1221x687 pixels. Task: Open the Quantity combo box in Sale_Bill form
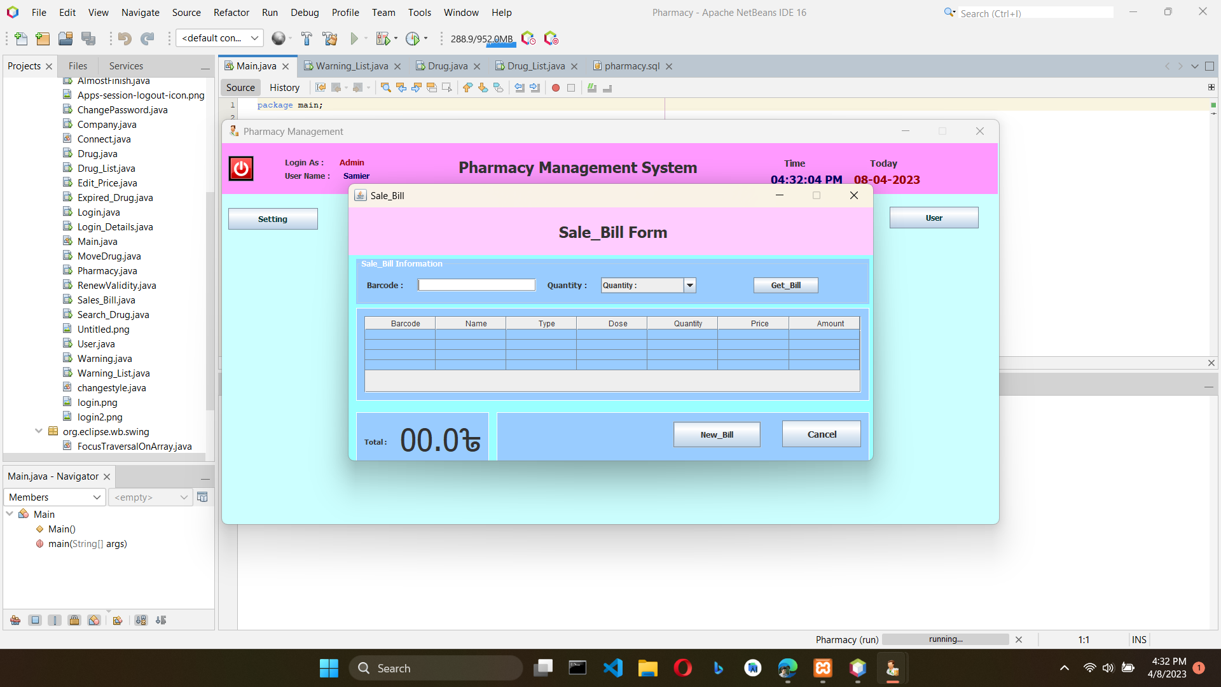pos(689,285)
